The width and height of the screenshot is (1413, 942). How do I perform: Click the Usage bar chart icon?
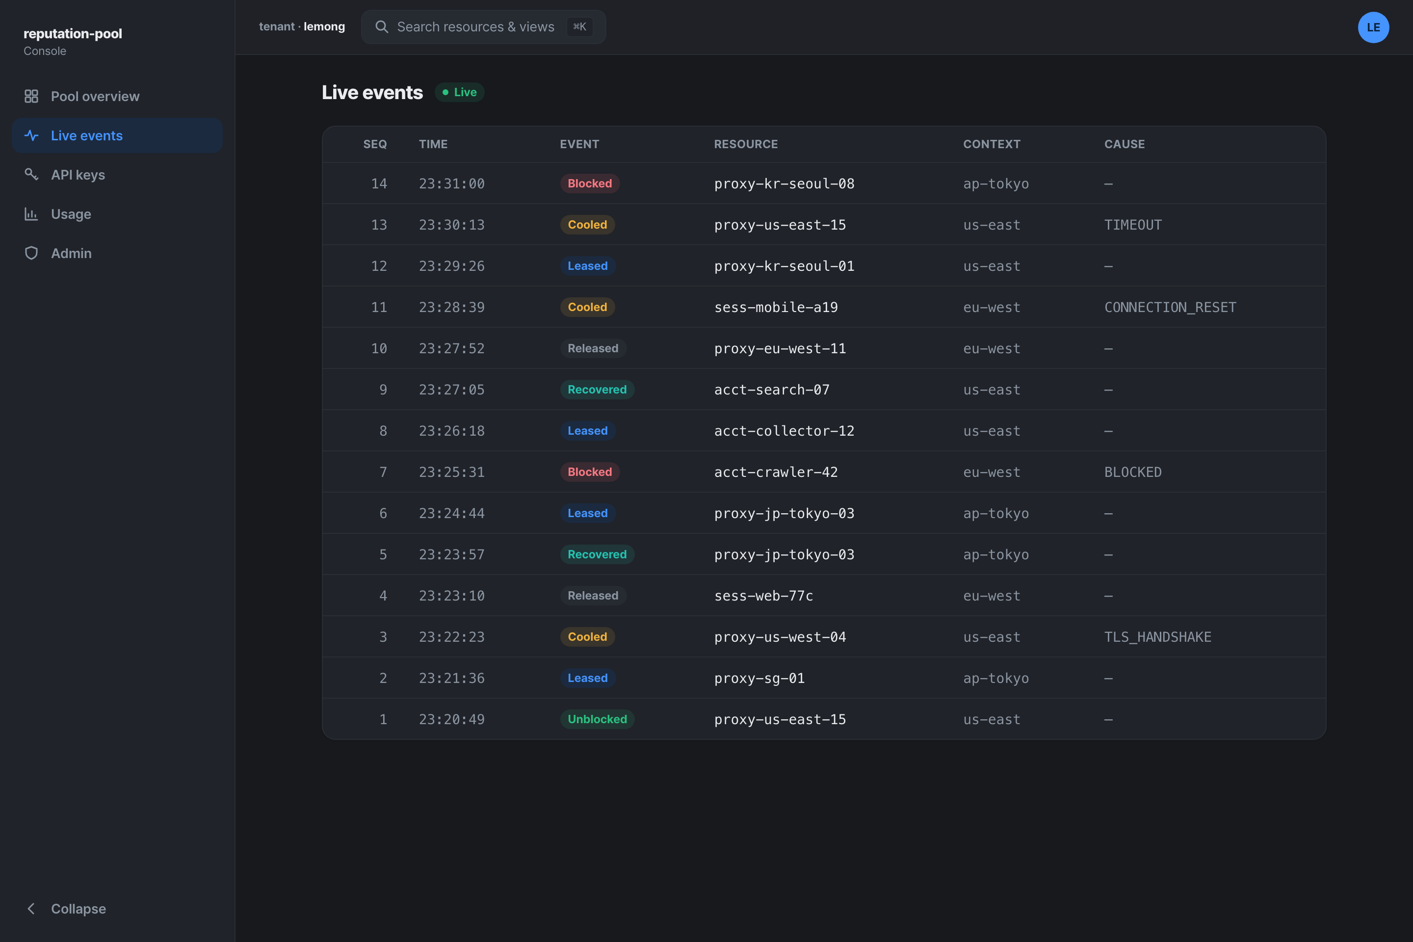click(31, 214)
